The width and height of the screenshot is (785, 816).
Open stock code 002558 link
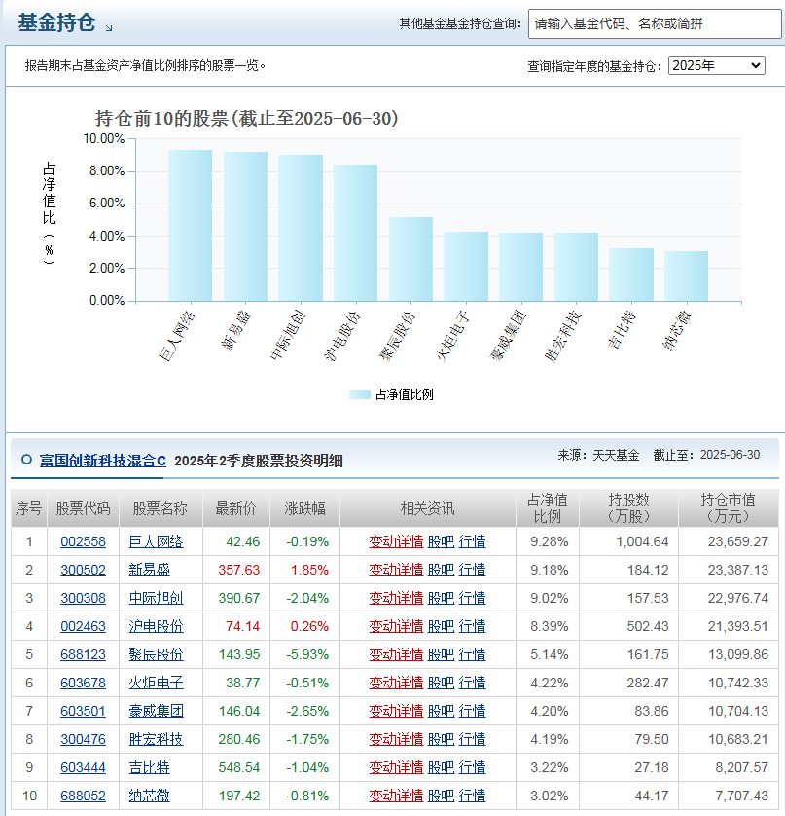84,541
